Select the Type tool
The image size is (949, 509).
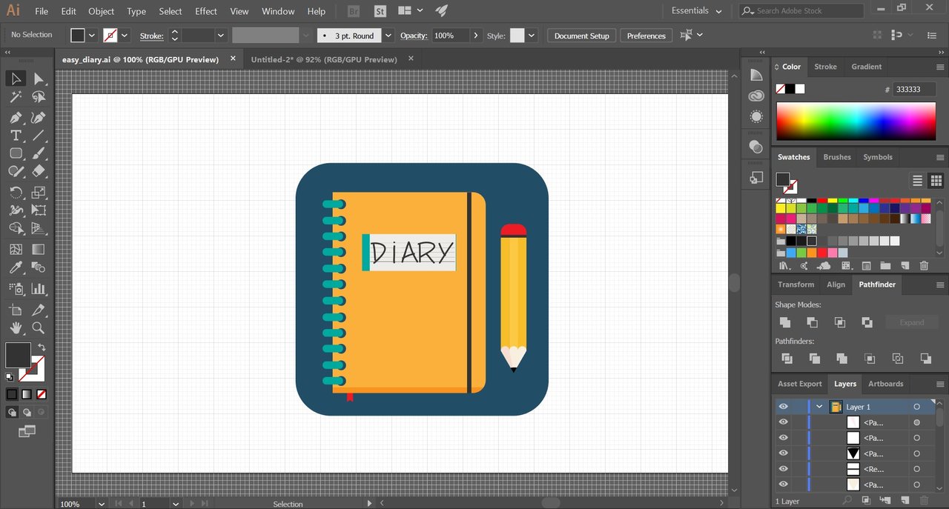pos(16,136)
